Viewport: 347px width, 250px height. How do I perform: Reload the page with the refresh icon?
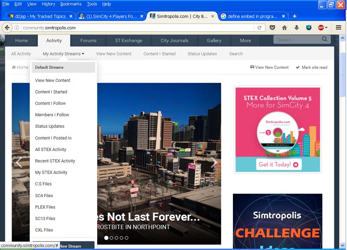click(259, 28)
